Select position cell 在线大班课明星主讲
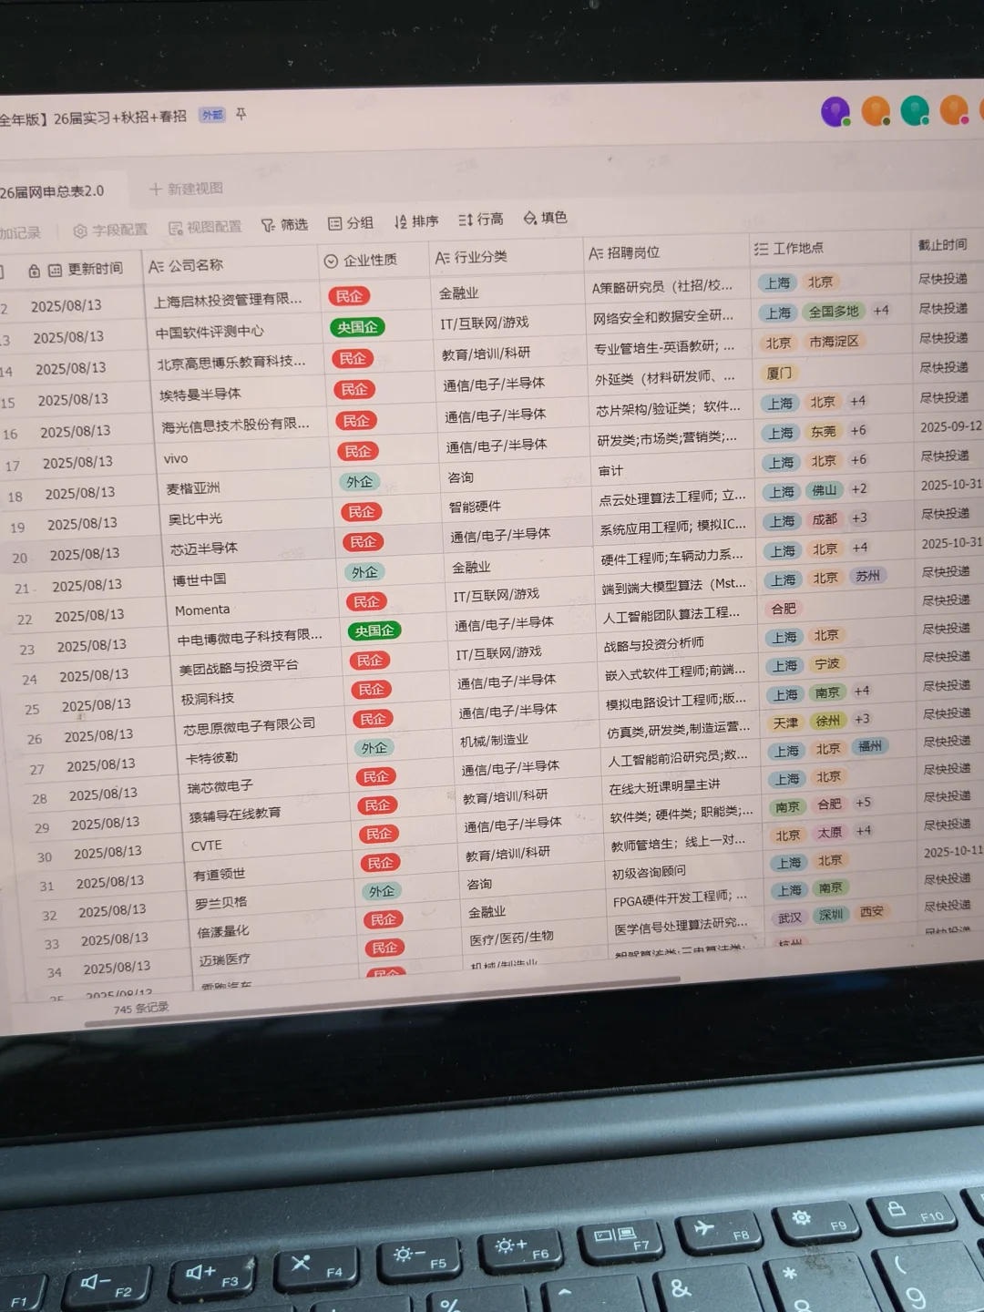 click(x=664, y=785)
